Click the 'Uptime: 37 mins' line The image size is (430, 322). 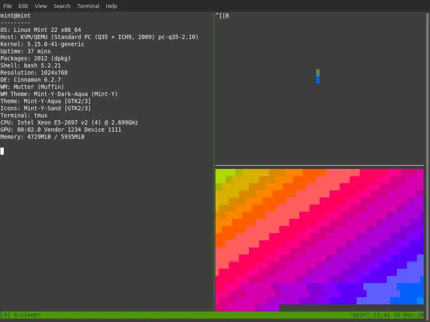tap(26, 51)
